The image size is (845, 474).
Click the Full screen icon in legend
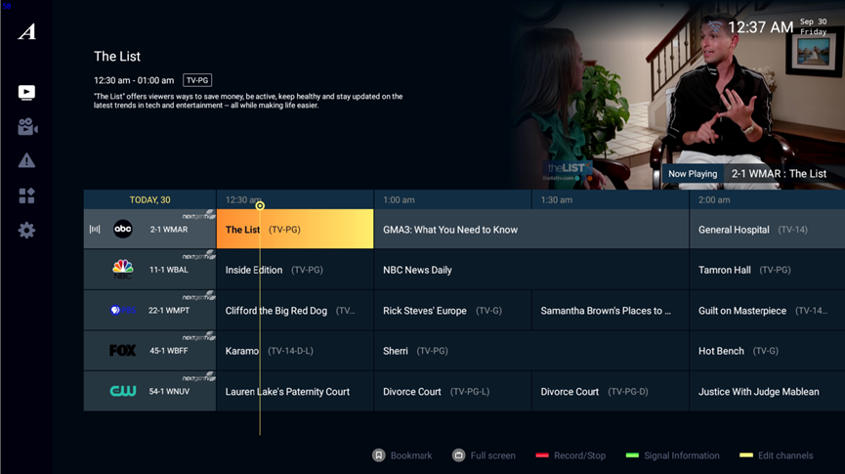458,455
